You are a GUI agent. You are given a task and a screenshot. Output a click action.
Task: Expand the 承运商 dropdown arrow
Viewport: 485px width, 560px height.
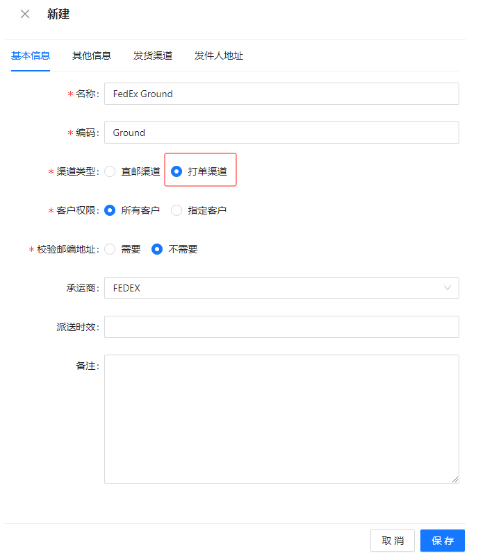tap(447, 288)
